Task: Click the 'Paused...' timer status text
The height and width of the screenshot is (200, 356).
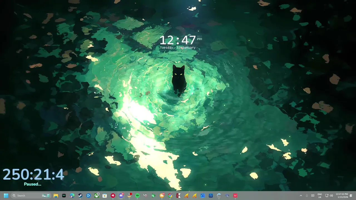Action: (x=33, y=184)
